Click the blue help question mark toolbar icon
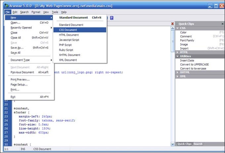The image size is (225, 153). (x=112, y=18)
